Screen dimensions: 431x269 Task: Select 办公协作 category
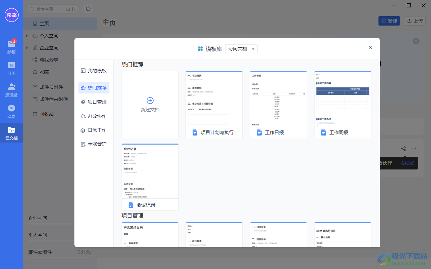[94, 116]
